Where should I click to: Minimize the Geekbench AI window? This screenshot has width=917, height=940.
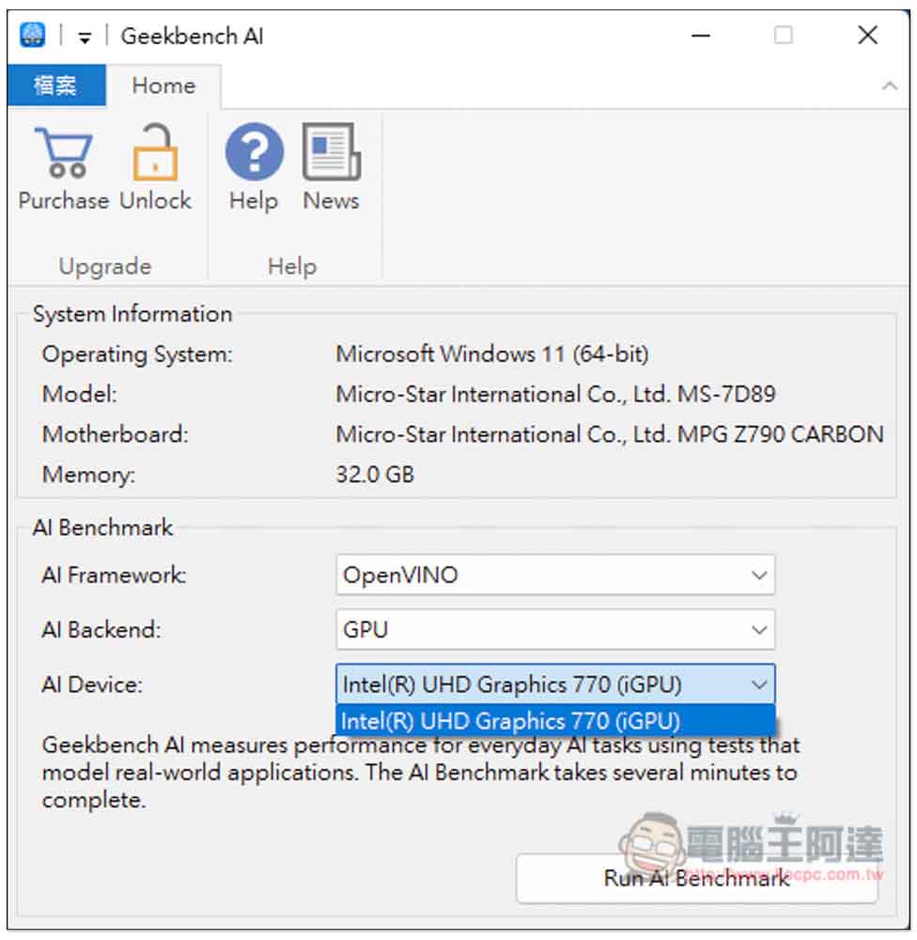(x=701, y=36)
